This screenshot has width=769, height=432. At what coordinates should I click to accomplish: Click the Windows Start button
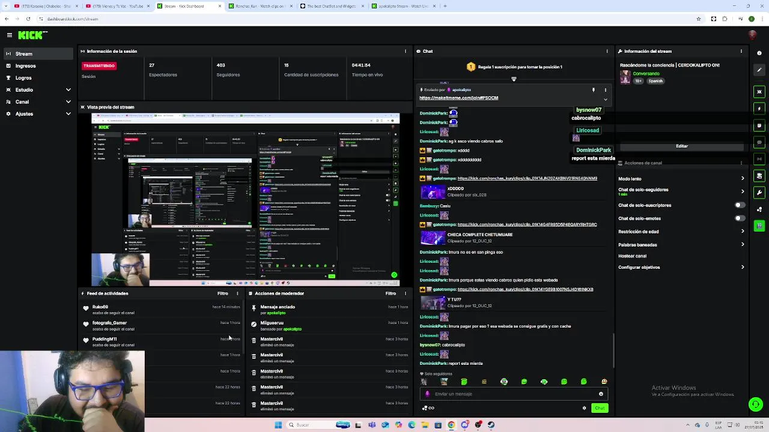tap(278, 425)
